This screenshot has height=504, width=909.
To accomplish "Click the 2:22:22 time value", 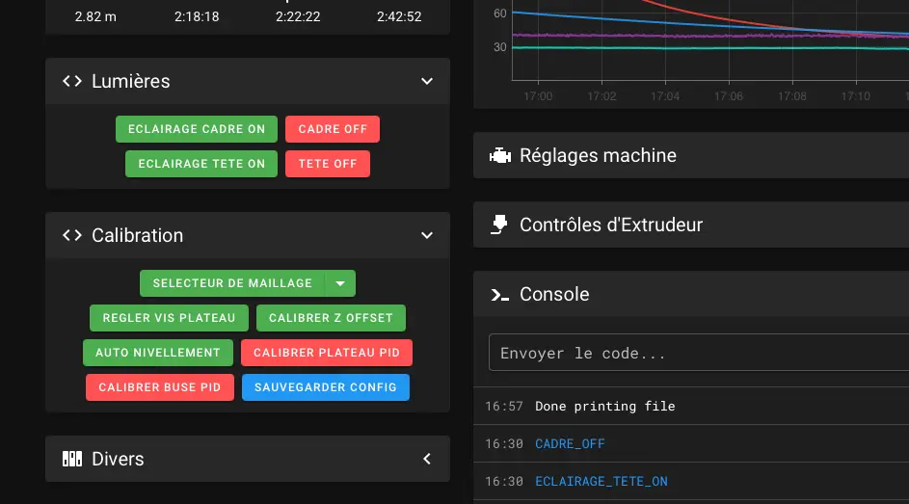I will tap(298, 16).
